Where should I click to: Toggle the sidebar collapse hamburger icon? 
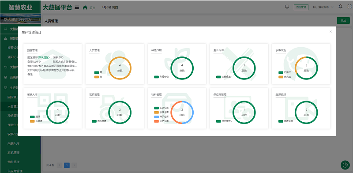[77, 7]
